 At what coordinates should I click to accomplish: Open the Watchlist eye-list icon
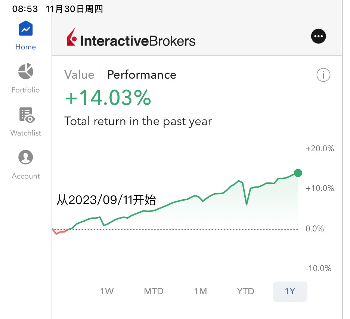tap(27, 115)
